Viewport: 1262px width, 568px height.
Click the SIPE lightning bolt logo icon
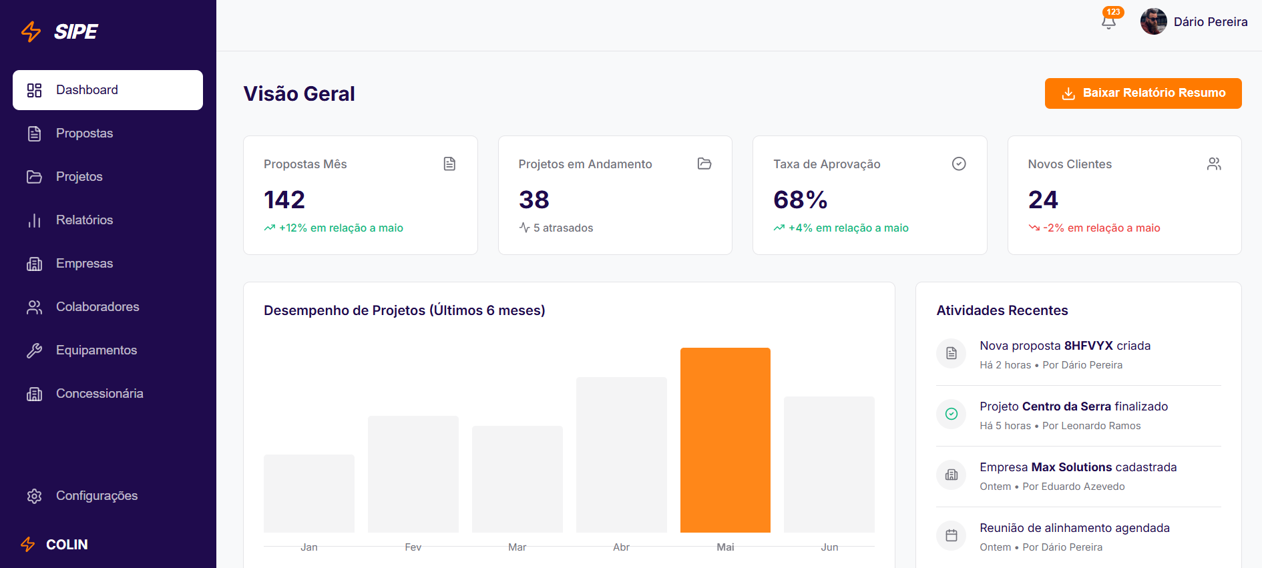31,31
